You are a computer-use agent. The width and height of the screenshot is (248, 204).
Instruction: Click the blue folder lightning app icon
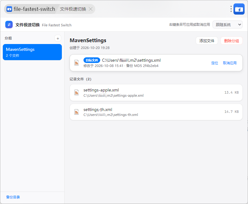pyautogui.click(x=239, y=9)
